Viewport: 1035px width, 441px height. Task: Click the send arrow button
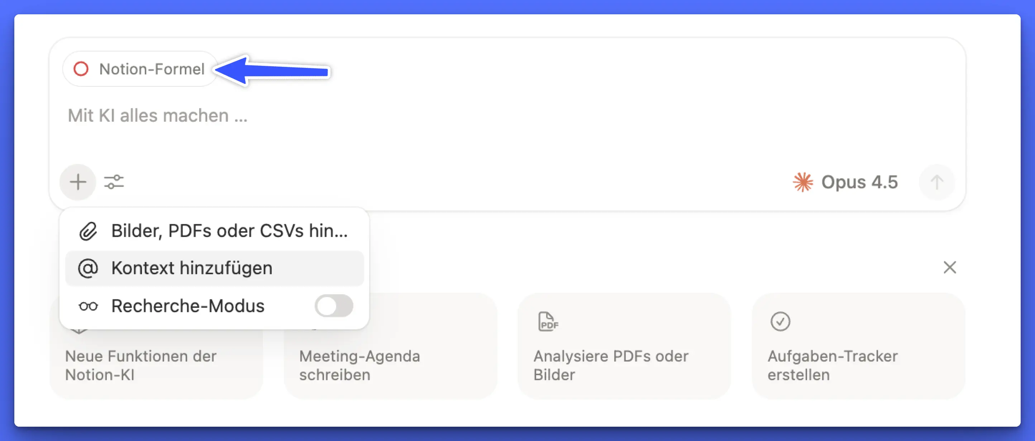click(x=936, y=183)
